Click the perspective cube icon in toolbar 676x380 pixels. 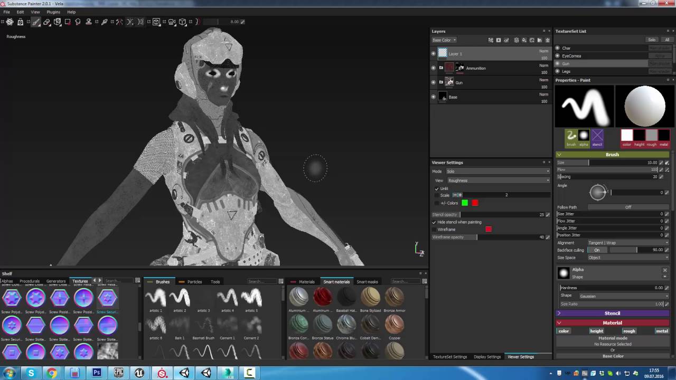click(x=183, y=22)
